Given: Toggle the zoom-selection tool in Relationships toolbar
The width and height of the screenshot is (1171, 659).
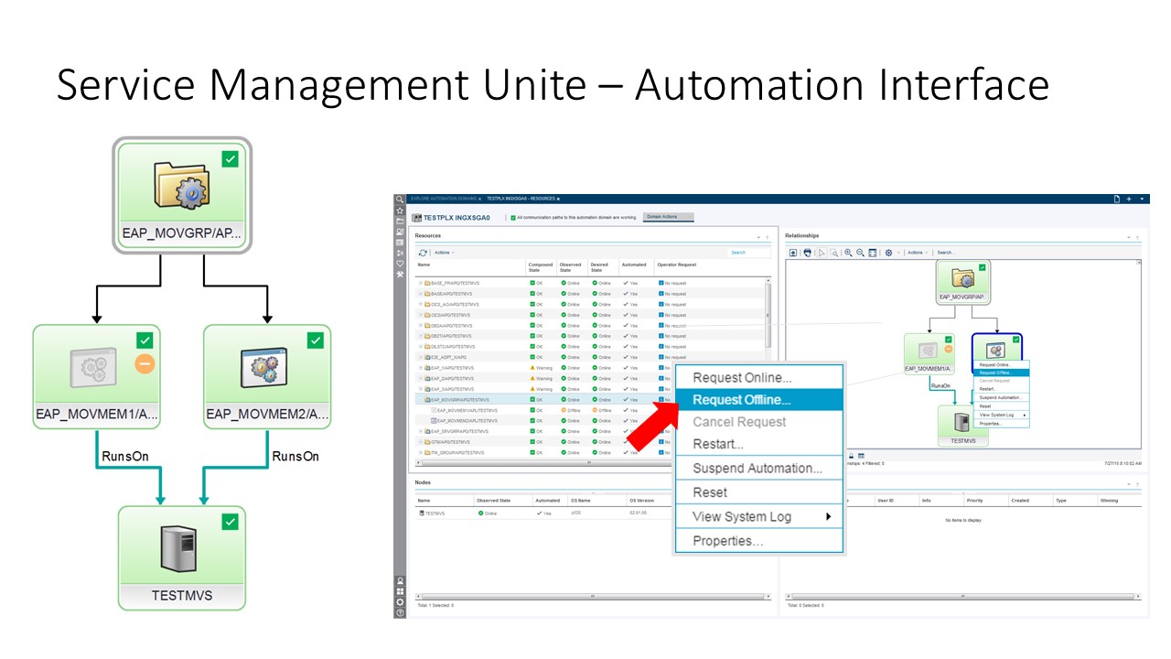Looking at the screenshot, I should 833,252.
